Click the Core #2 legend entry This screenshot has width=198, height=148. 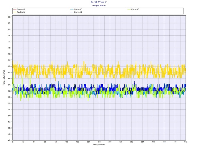[76, 12]
